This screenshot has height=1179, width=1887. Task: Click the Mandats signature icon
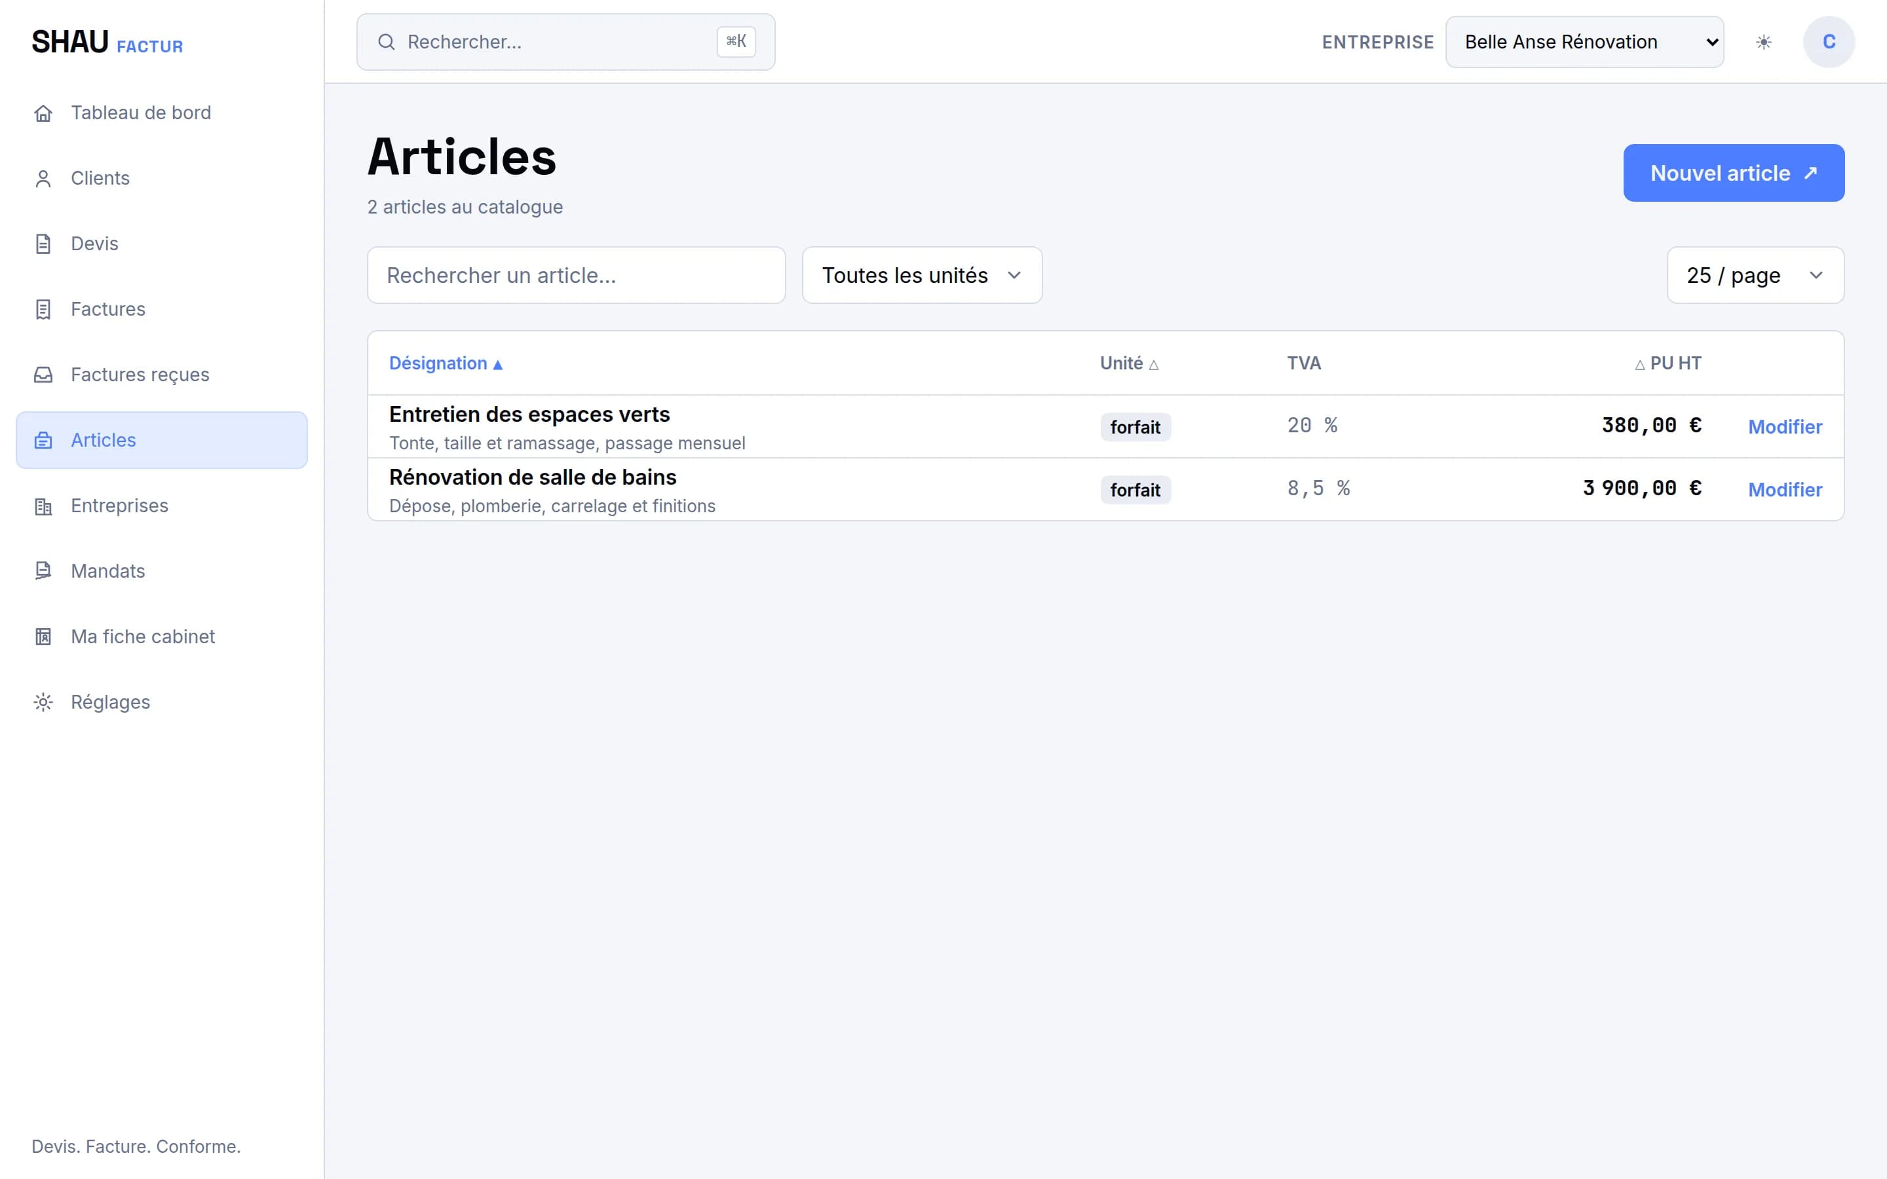pos(43,572)
